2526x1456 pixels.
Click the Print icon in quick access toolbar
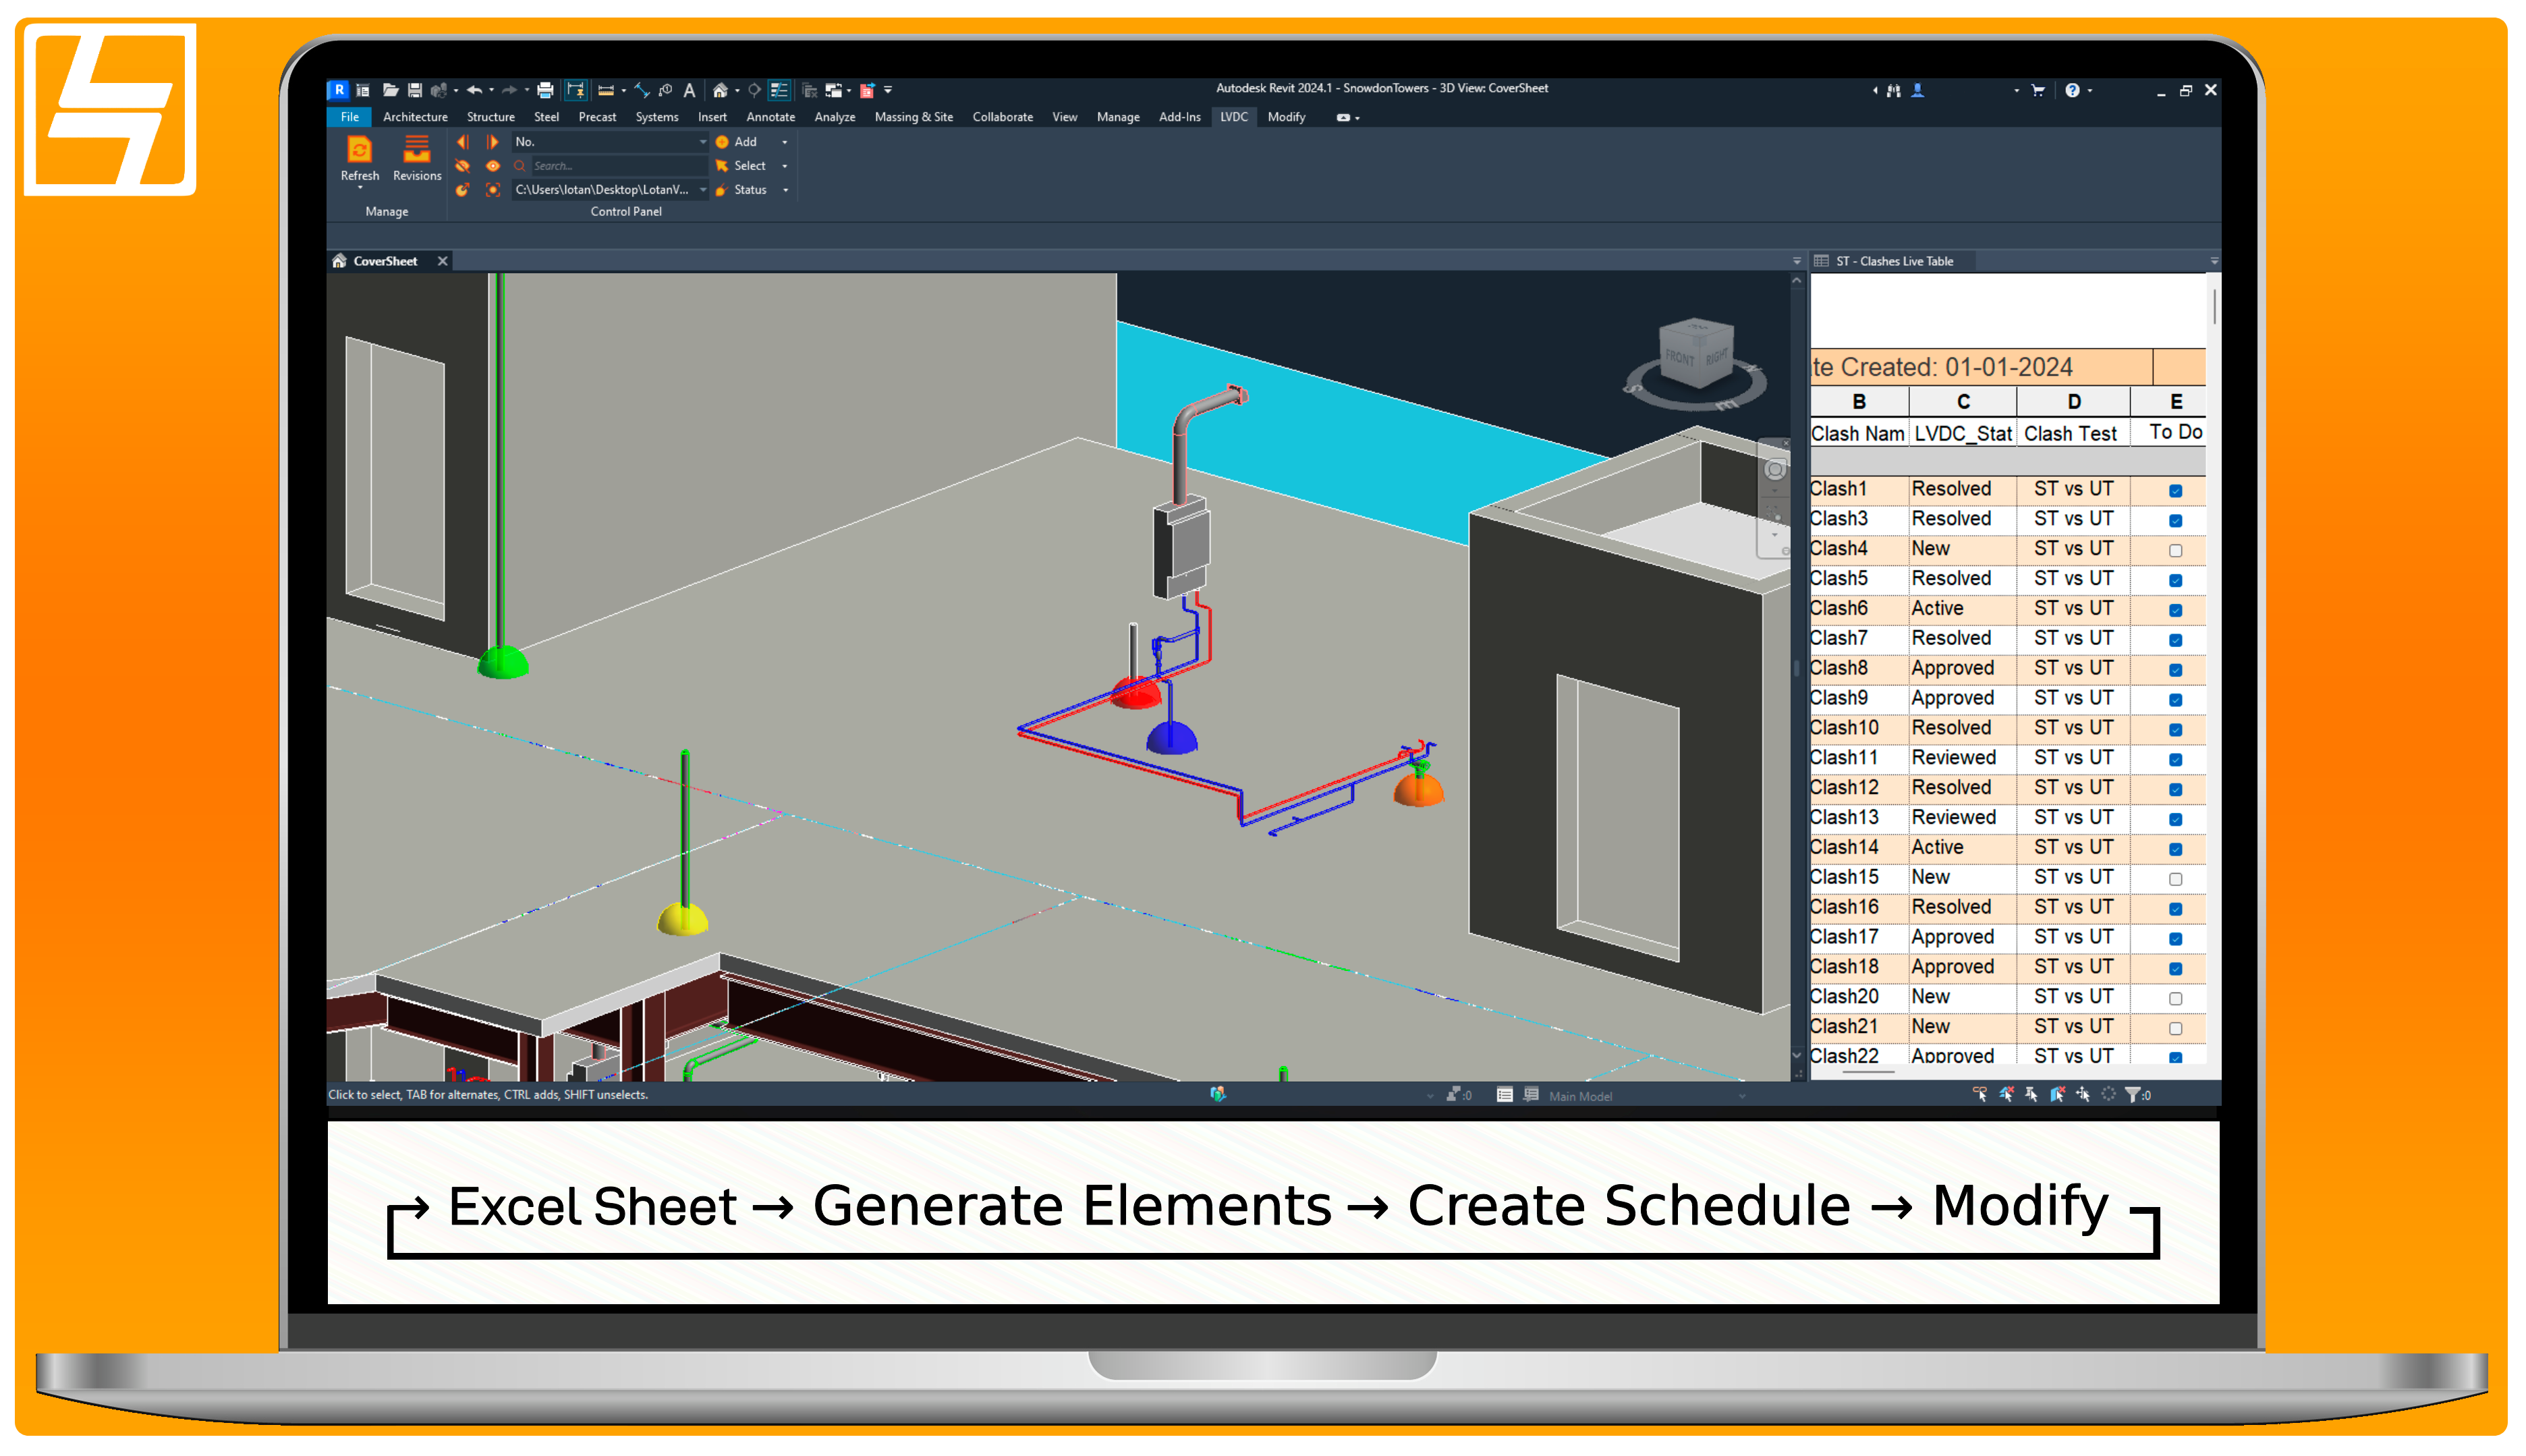point(545,90)
